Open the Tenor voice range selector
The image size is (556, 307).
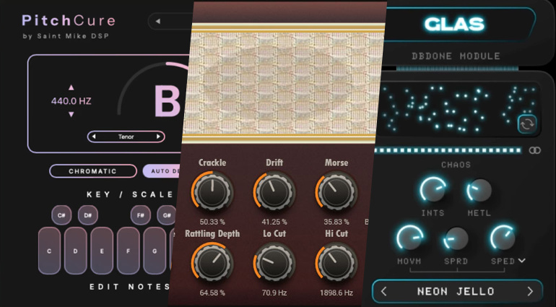[x=126, y=137]
